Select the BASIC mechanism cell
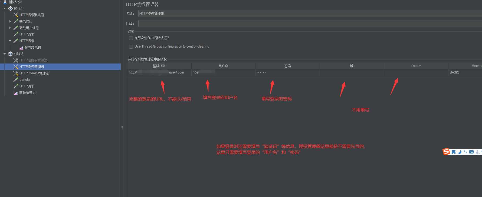482x197 pixels. tap(465, 72)
